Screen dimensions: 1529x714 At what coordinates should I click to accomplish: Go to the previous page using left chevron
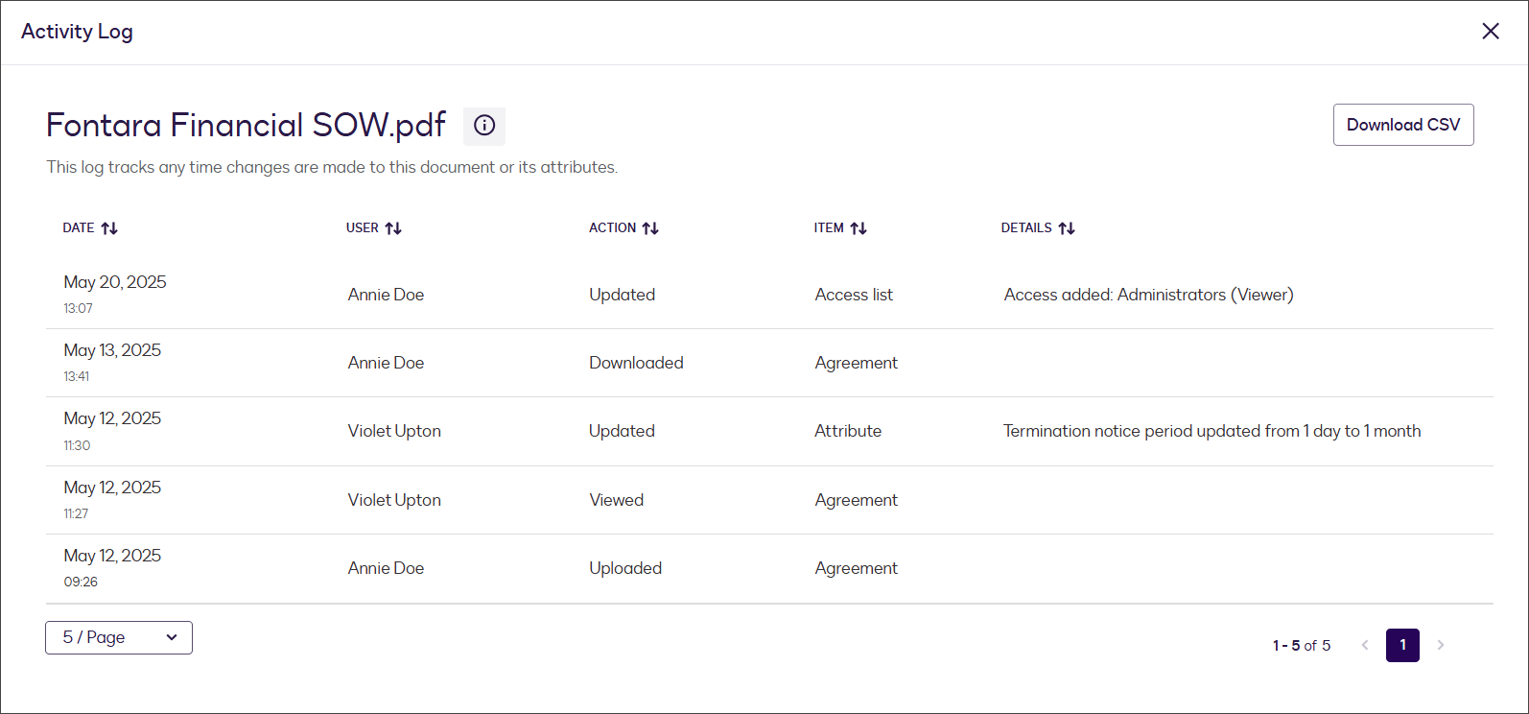click(1365, 645)
